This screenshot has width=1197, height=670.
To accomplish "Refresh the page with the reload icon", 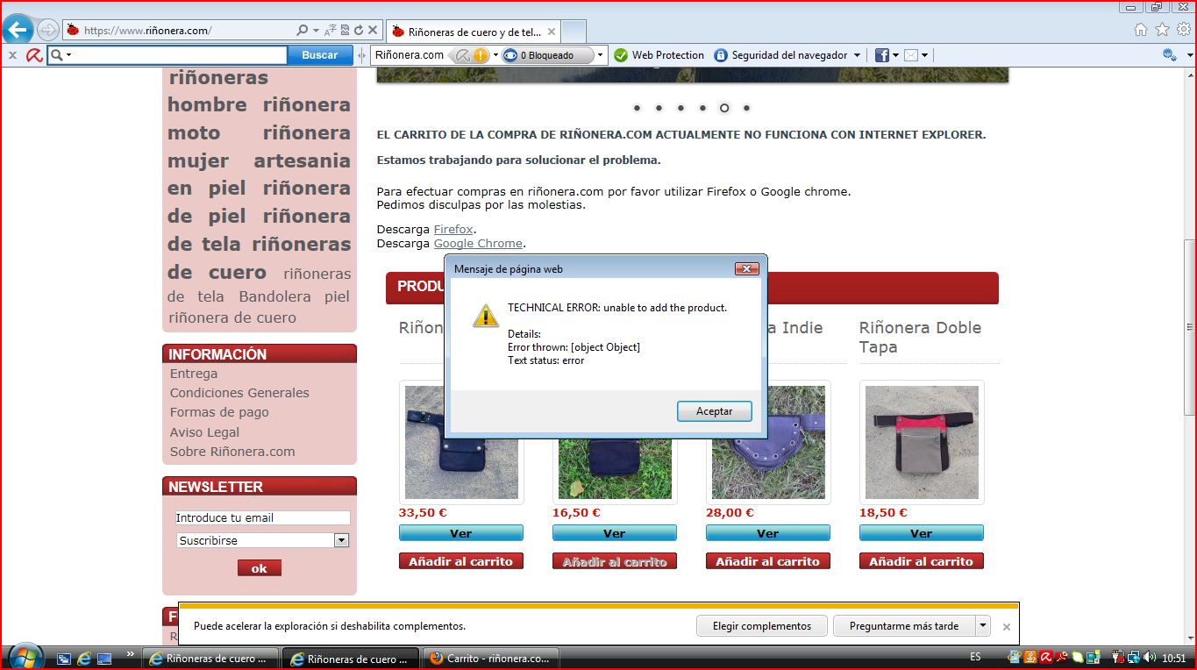I will (358, 30).
